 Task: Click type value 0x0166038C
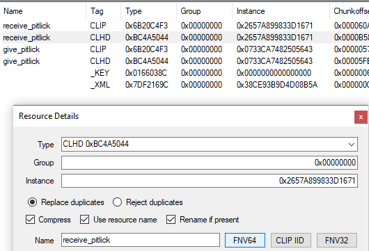146,73
